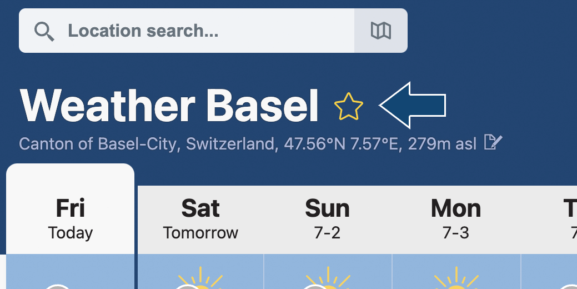Click the edit location pencil icon
Viewport: 577px width, 289px height.
[493, 142]
